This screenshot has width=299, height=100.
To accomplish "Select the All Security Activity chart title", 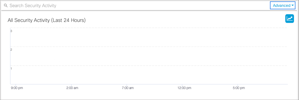I will (47, 20).
